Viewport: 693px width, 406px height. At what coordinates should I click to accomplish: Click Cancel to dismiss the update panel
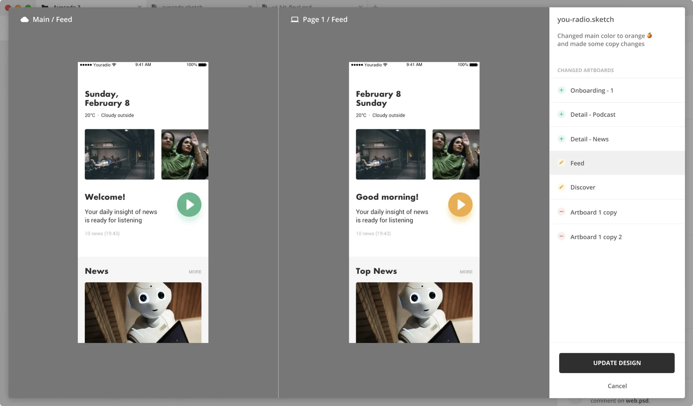pyautogui.click(x=617, y=386)
